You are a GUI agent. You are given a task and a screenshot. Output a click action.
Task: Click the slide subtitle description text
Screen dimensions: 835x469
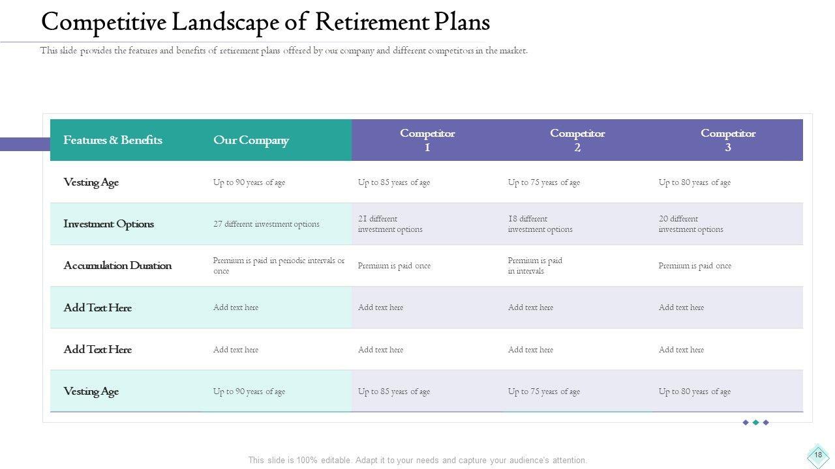tap(284, 51)
